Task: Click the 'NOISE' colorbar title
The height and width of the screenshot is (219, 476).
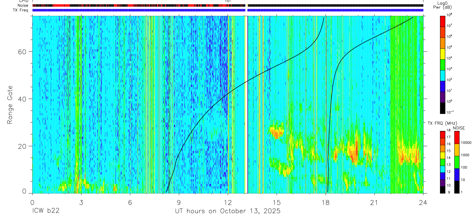Action: pyautogui.click(x=458, y=127)
